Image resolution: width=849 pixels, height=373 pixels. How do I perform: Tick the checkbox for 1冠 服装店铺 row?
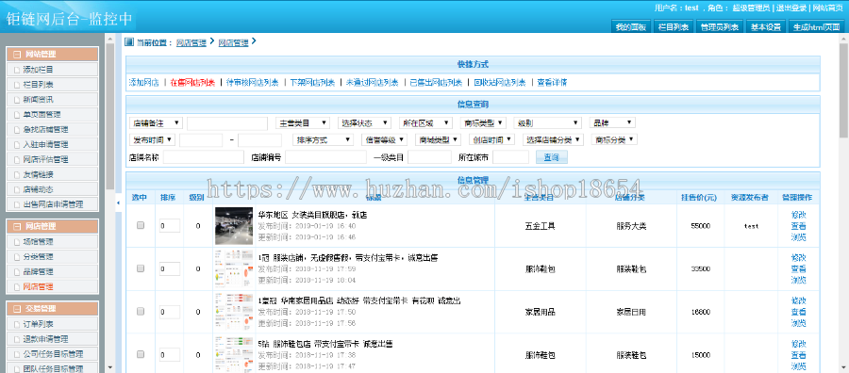pos(141,268)
